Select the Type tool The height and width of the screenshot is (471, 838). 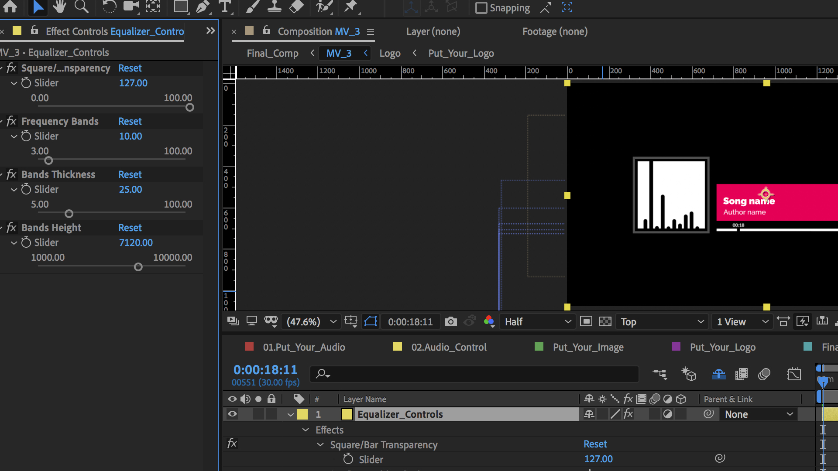click(224, 7)
